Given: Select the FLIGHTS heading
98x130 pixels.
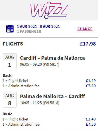Looking at the screenshot, I should point(13,44).
